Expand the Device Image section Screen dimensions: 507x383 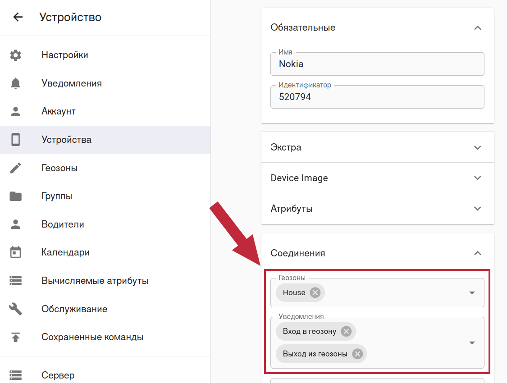click(478, 178)
